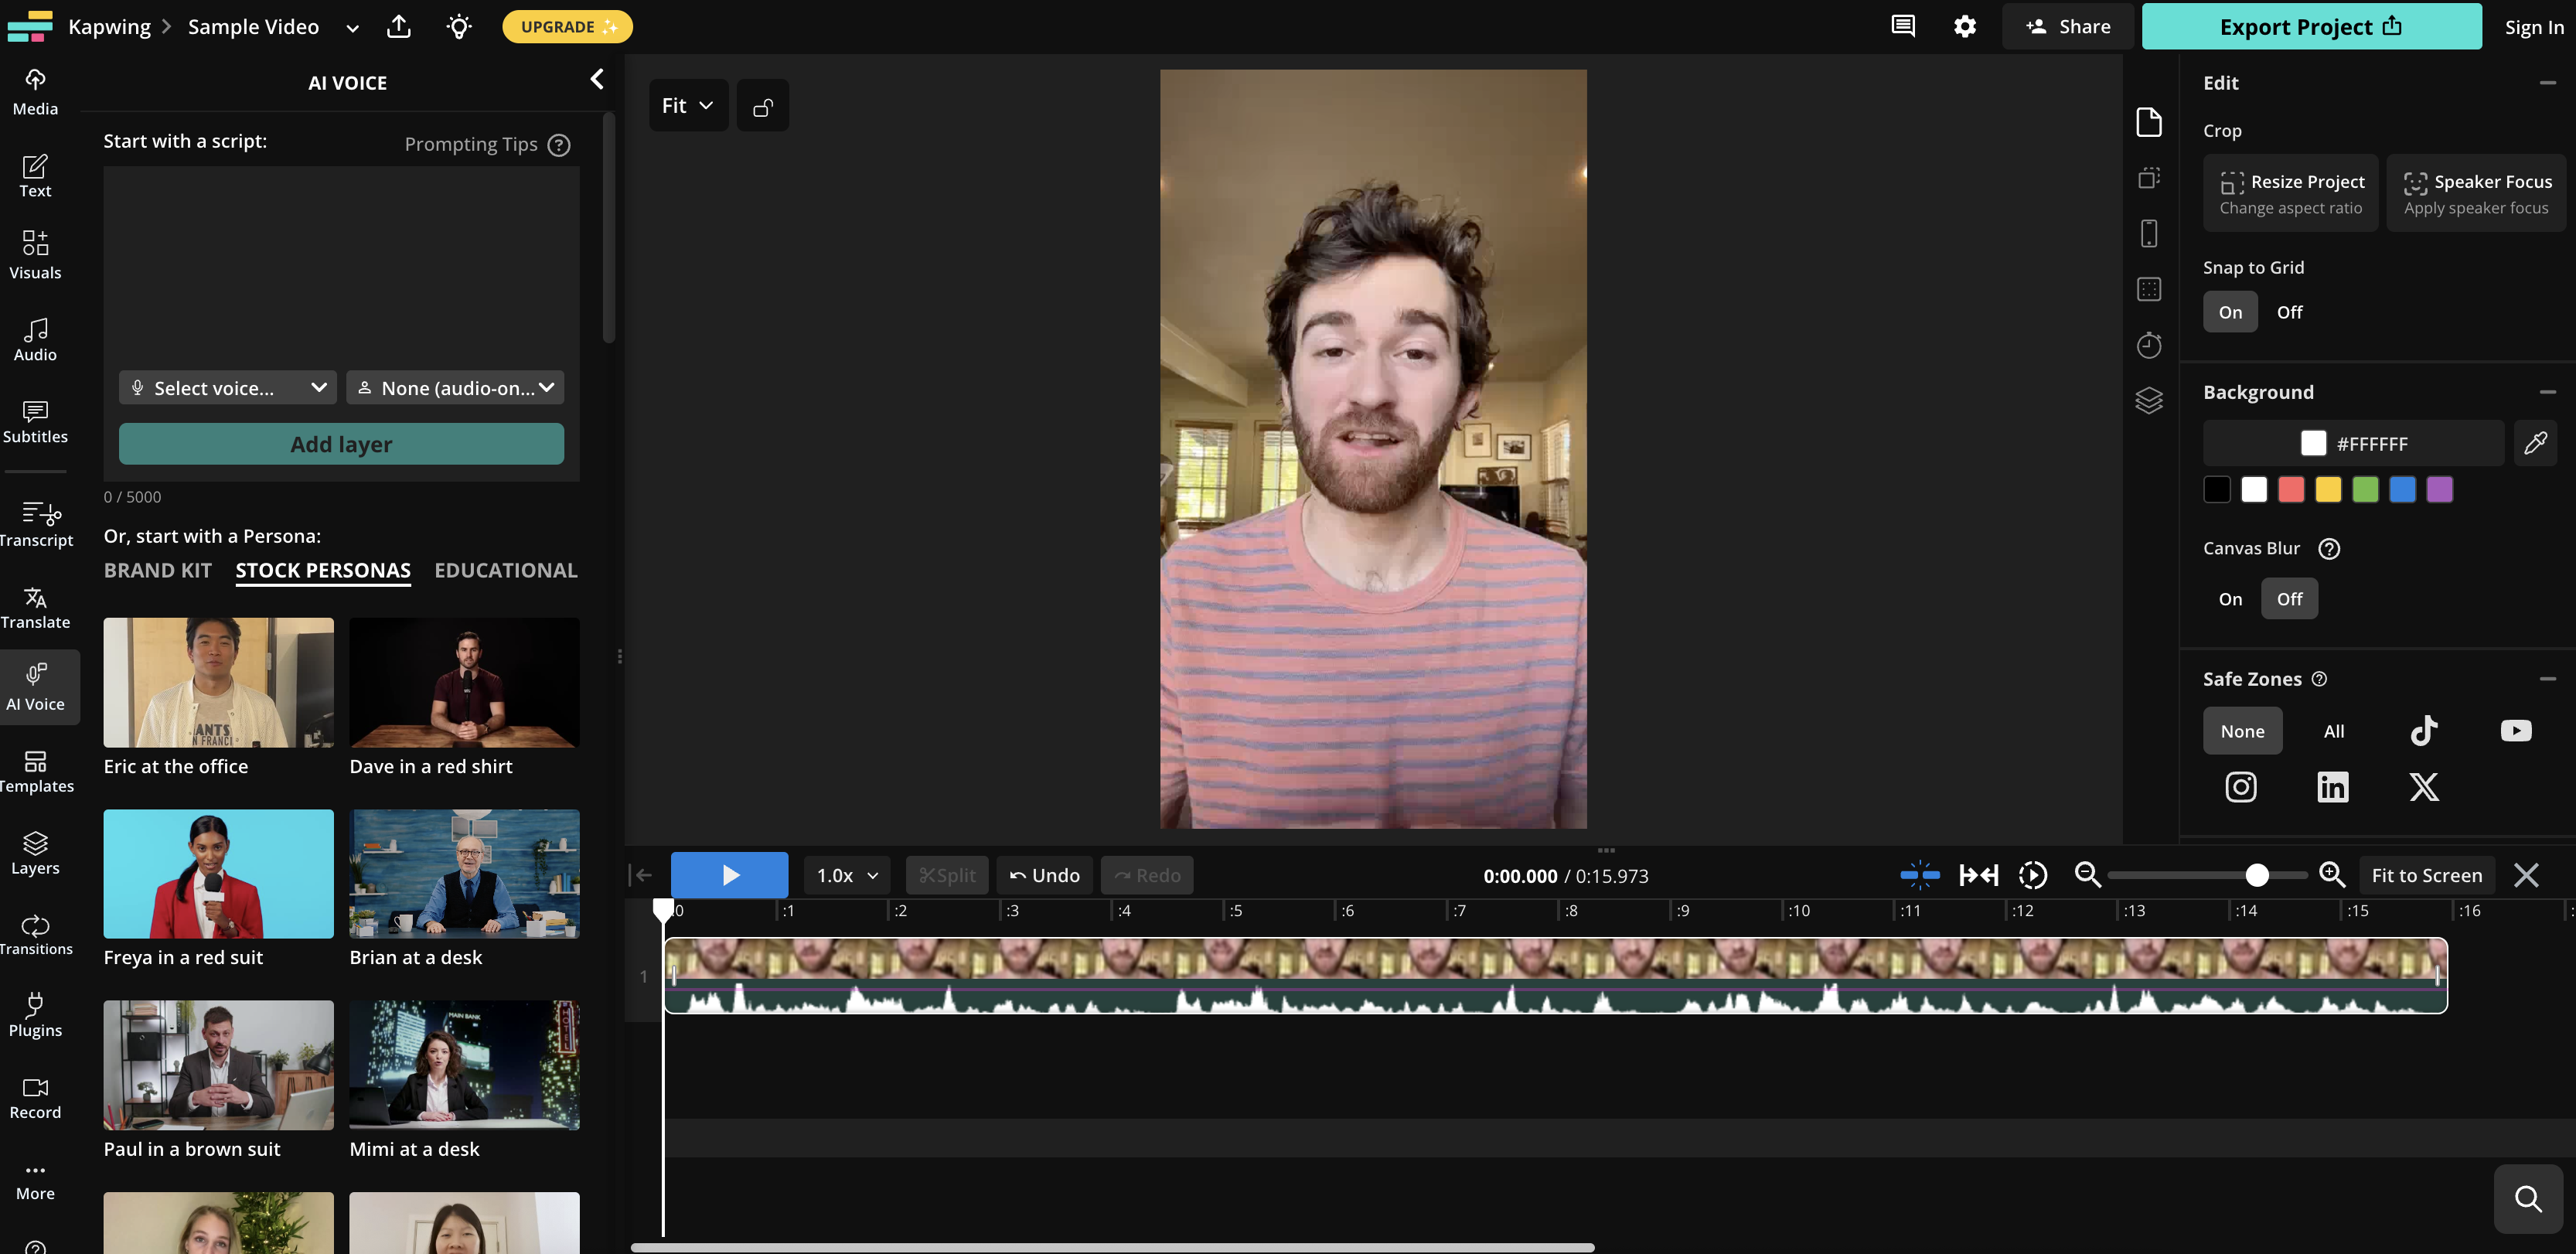Click the Export Project button
2576x1254 pixels.
[2310, 27]
